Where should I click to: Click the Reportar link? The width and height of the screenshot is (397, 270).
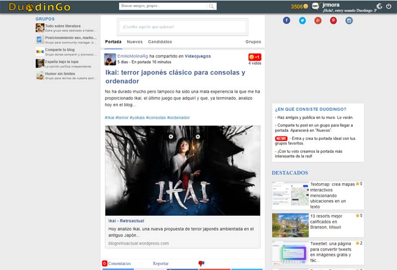point(160,264)
